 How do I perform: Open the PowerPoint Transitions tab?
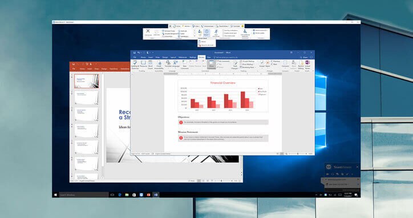114,69
